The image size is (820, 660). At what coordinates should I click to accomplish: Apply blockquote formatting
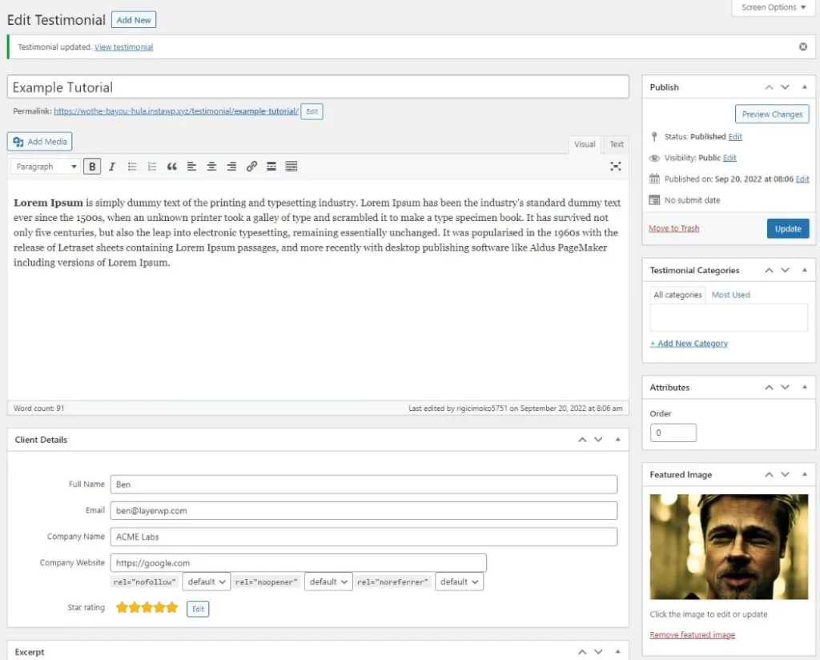pos(171,166)
